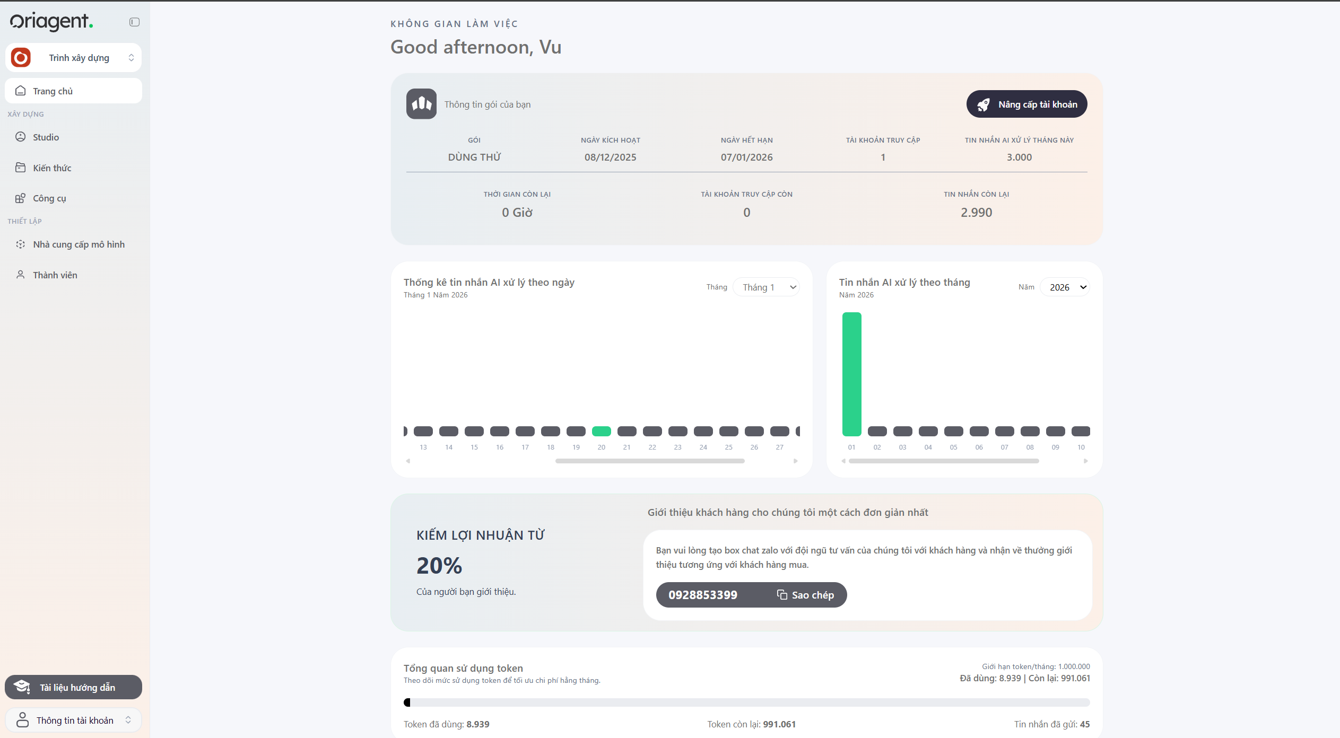Open the Công cụ tools icon

(21, 198)
